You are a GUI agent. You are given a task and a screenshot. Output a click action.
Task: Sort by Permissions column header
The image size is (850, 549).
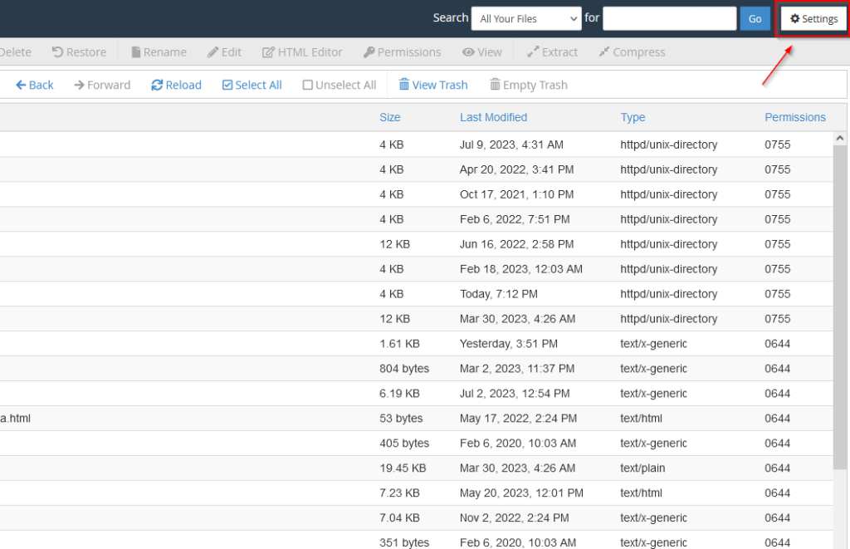coord(794,117)
